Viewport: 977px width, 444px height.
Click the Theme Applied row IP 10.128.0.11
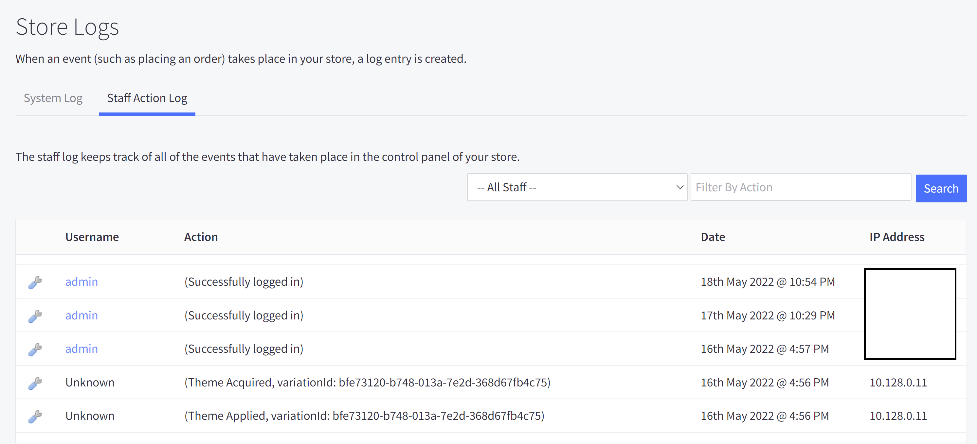(x=898, y=416)
